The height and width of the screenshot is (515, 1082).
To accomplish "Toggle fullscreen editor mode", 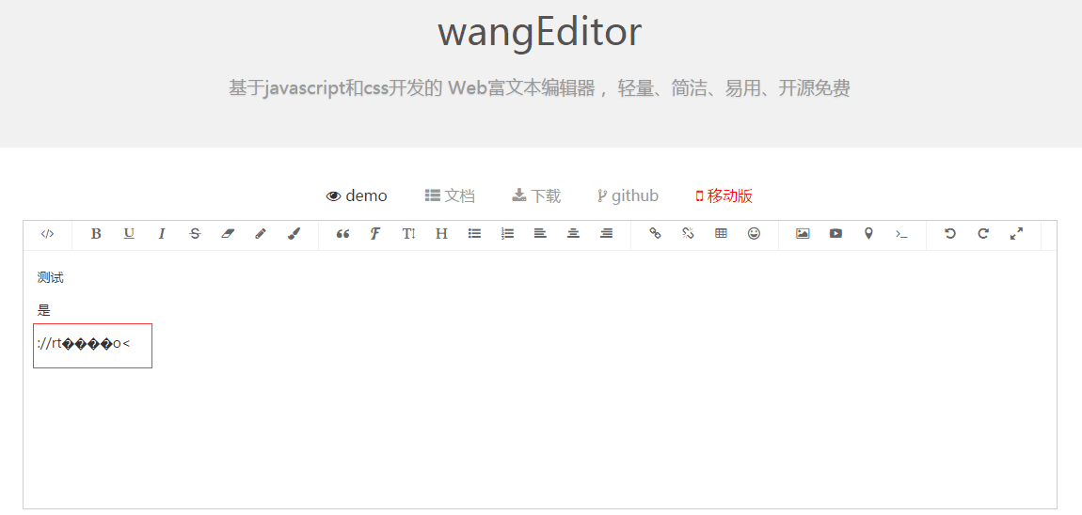I will 1016,234.
